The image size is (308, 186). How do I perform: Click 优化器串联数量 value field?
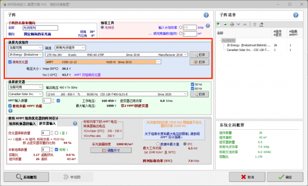coord(45,133)
